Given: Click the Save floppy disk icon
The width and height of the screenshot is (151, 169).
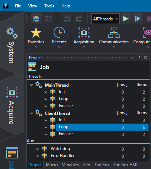Looking at the screenshot, I should (36, 19).
